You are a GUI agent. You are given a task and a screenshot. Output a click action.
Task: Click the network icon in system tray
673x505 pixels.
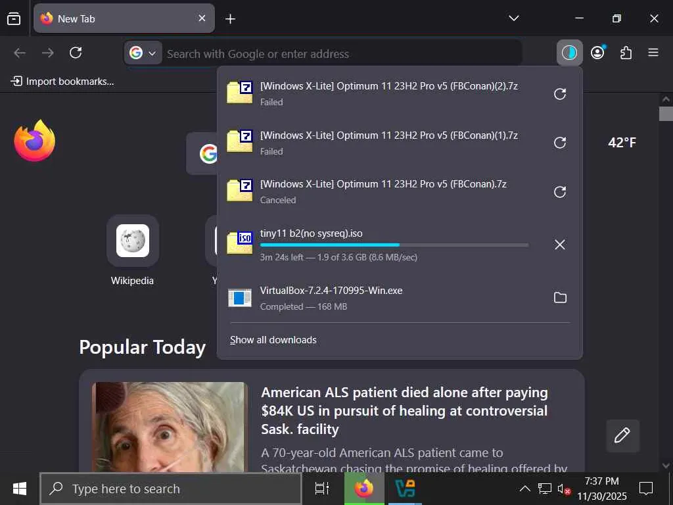545,489
